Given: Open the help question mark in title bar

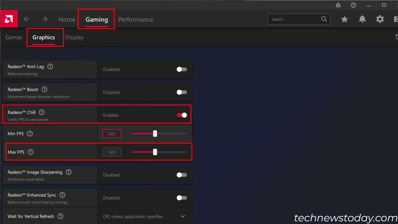Looking at the screenshot, I should click(x=354, y=5).
